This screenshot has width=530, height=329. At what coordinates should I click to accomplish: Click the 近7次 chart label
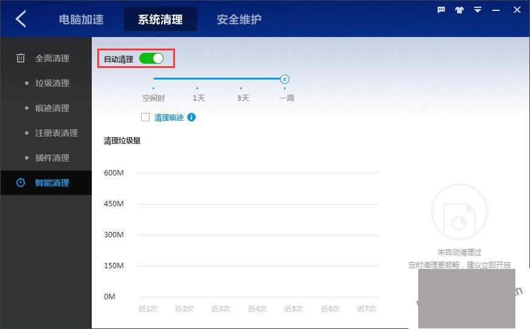[367, 309]
